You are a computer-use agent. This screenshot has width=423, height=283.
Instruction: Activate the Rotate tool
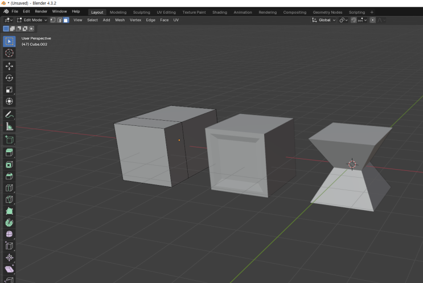pos(9,78)
